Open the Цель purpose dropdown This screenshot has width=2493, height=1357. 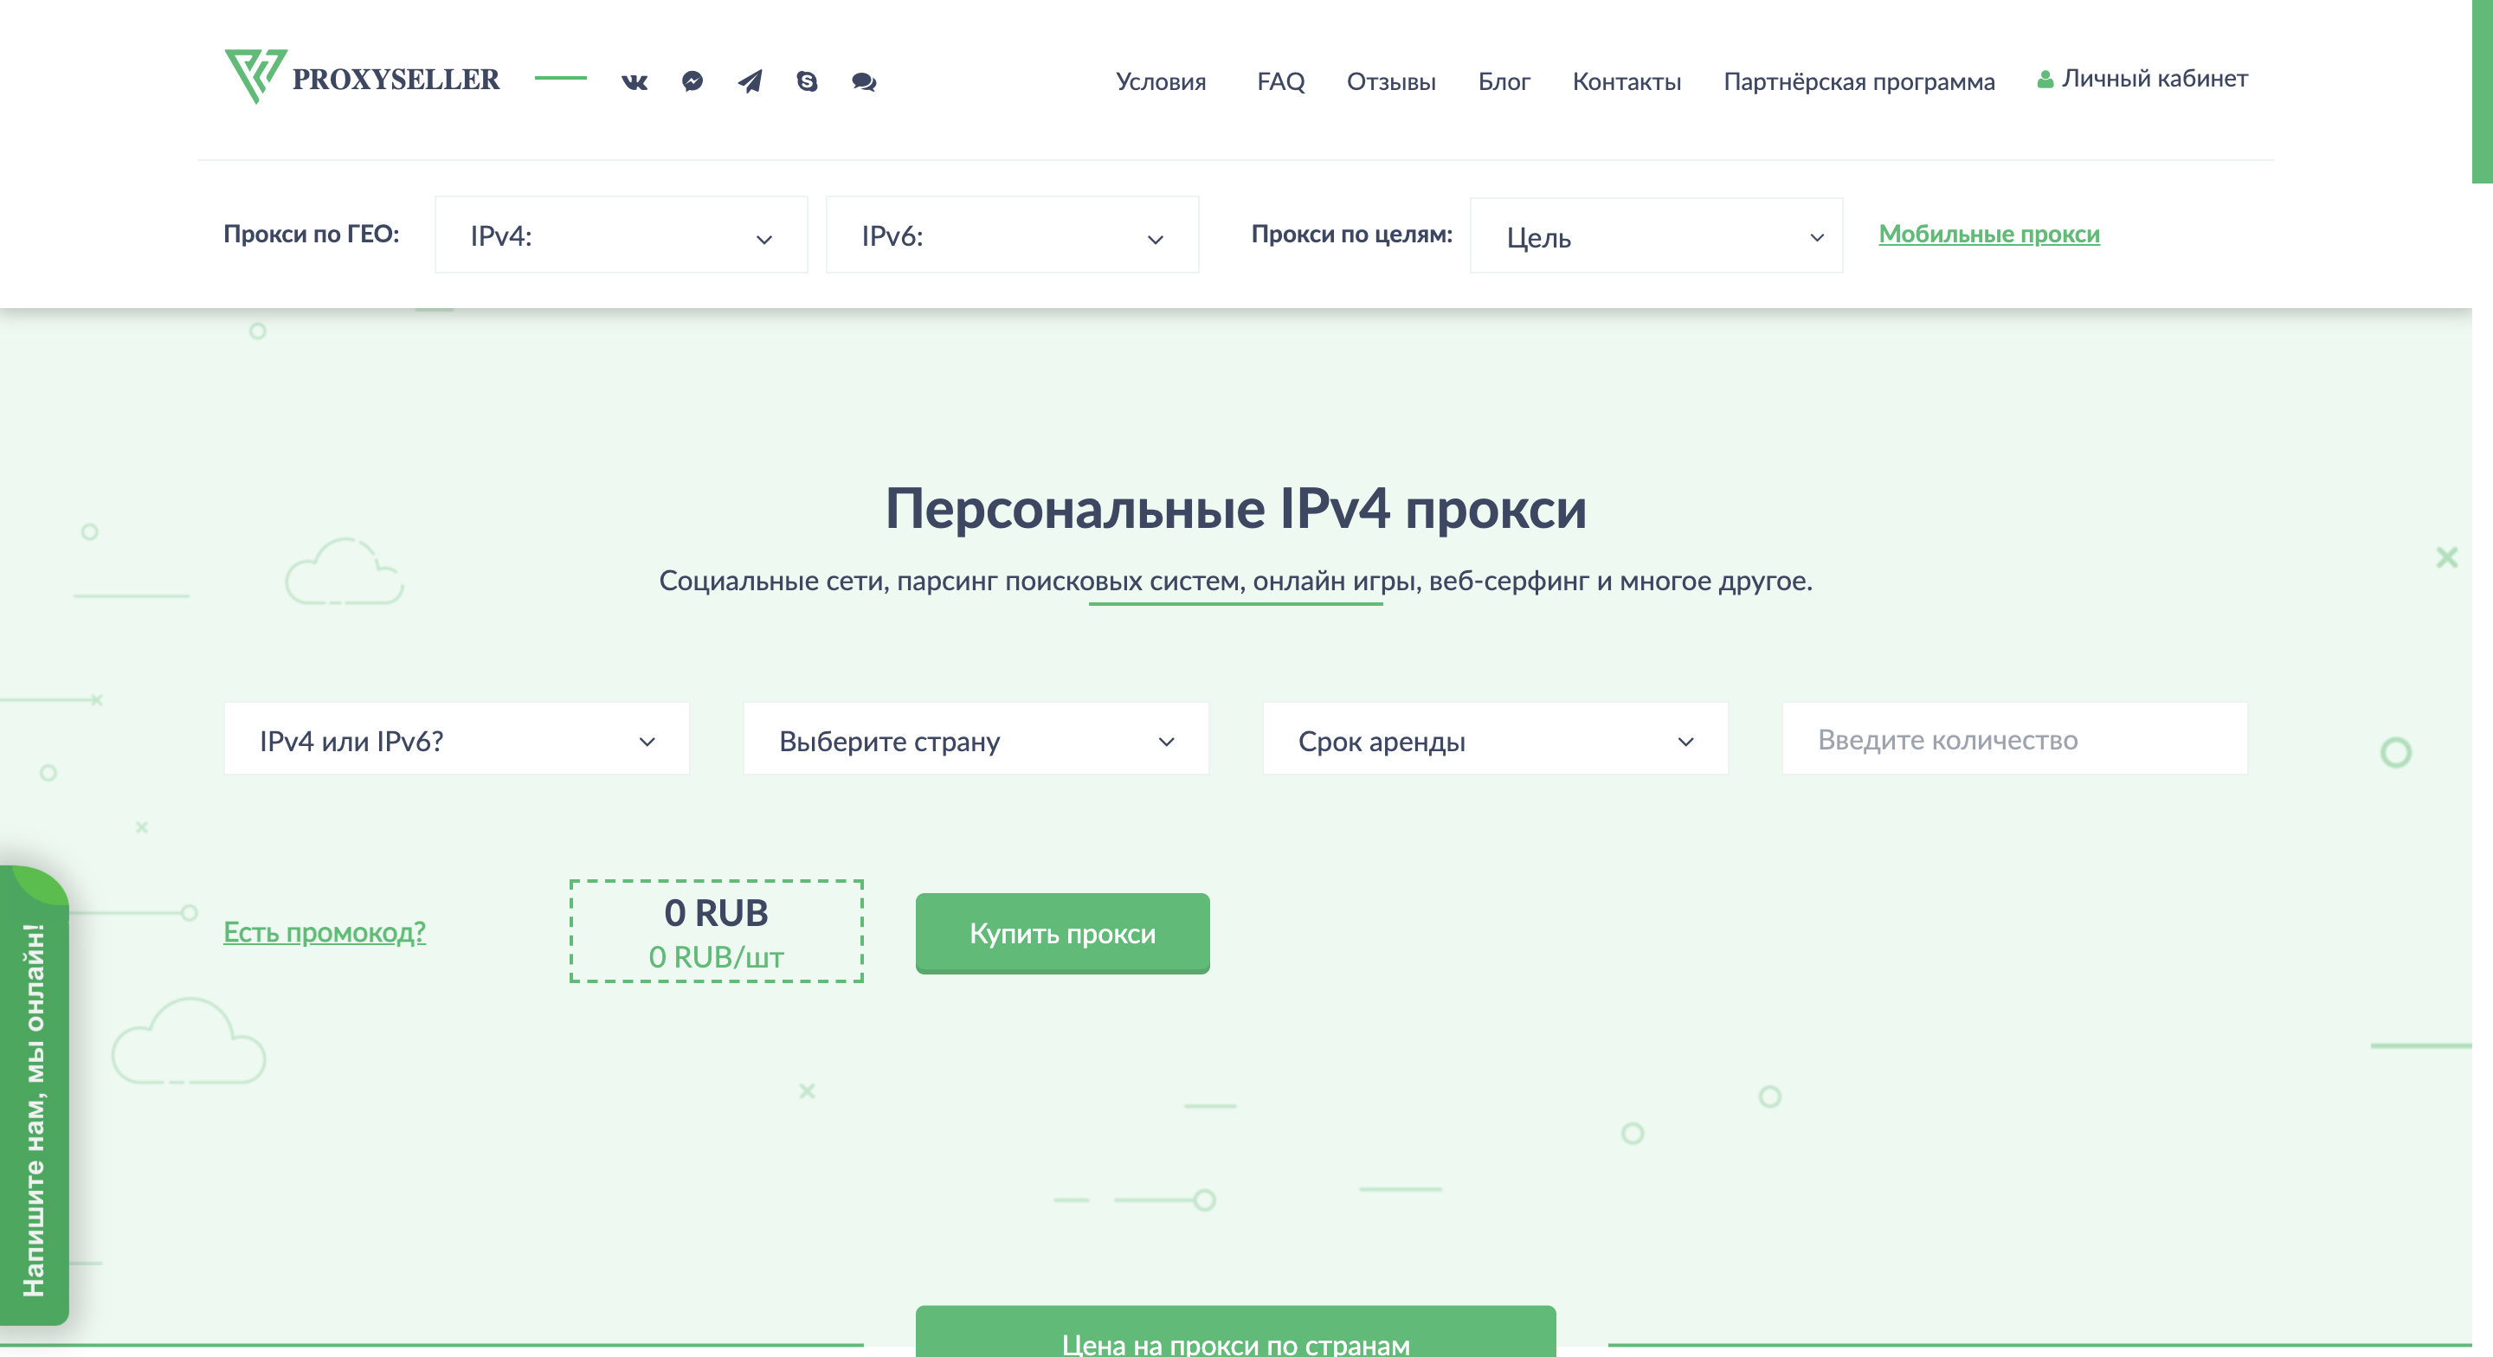[1655, 236]
